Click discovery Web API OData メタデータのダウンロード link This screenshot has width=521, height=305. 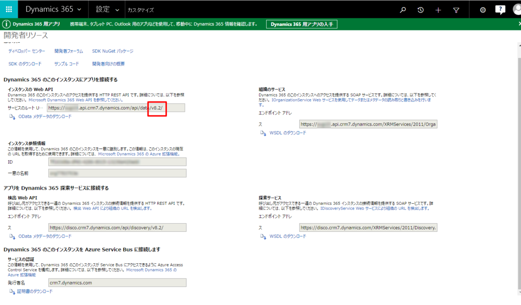pos(45,236)
